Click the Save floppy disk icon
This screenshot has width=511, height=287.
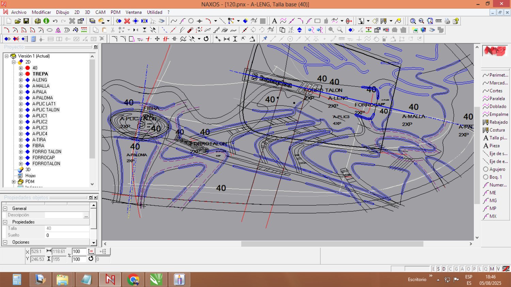[x=26, y=21]
